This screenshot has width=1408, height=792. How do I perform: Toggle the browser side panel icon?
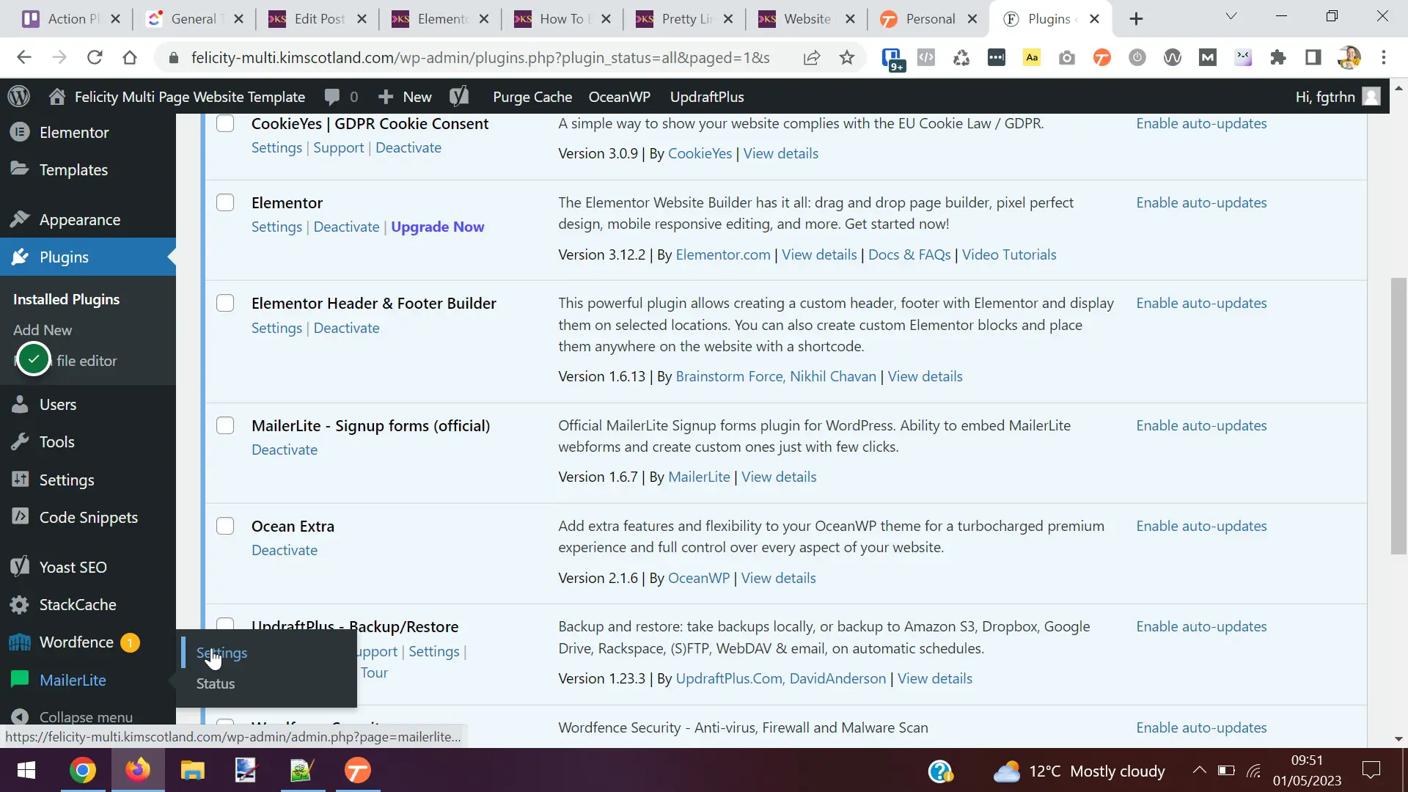tap(1313, 57)
